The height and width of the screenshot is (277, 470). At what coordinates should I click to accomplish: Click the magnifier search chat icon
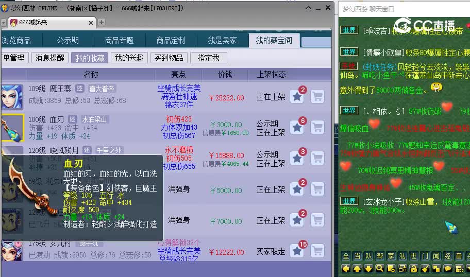click(380, 269)
